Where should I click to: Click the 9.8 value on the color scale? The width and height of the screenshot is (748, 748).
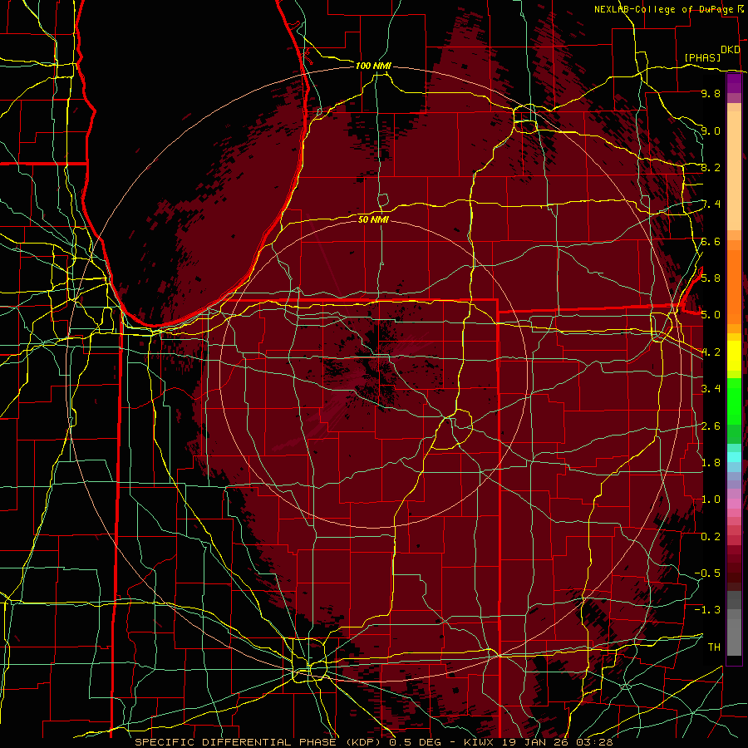[x=711, y=93]
